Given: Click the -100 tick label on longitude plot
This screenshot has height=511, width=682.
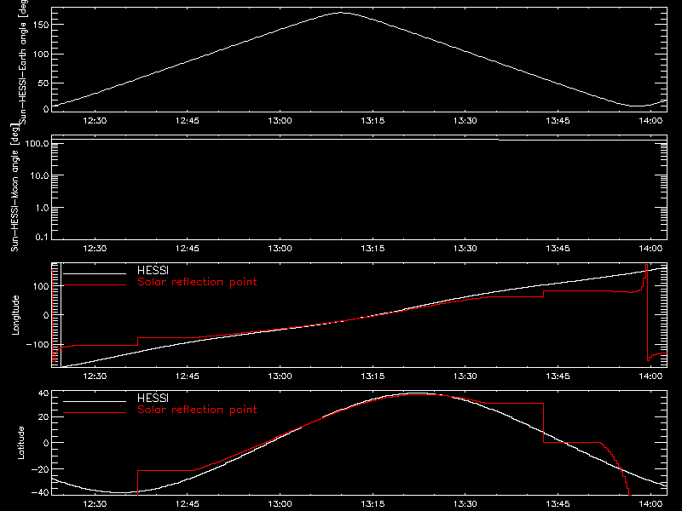Looking at the screenshot, I should [x=38, y=344].
